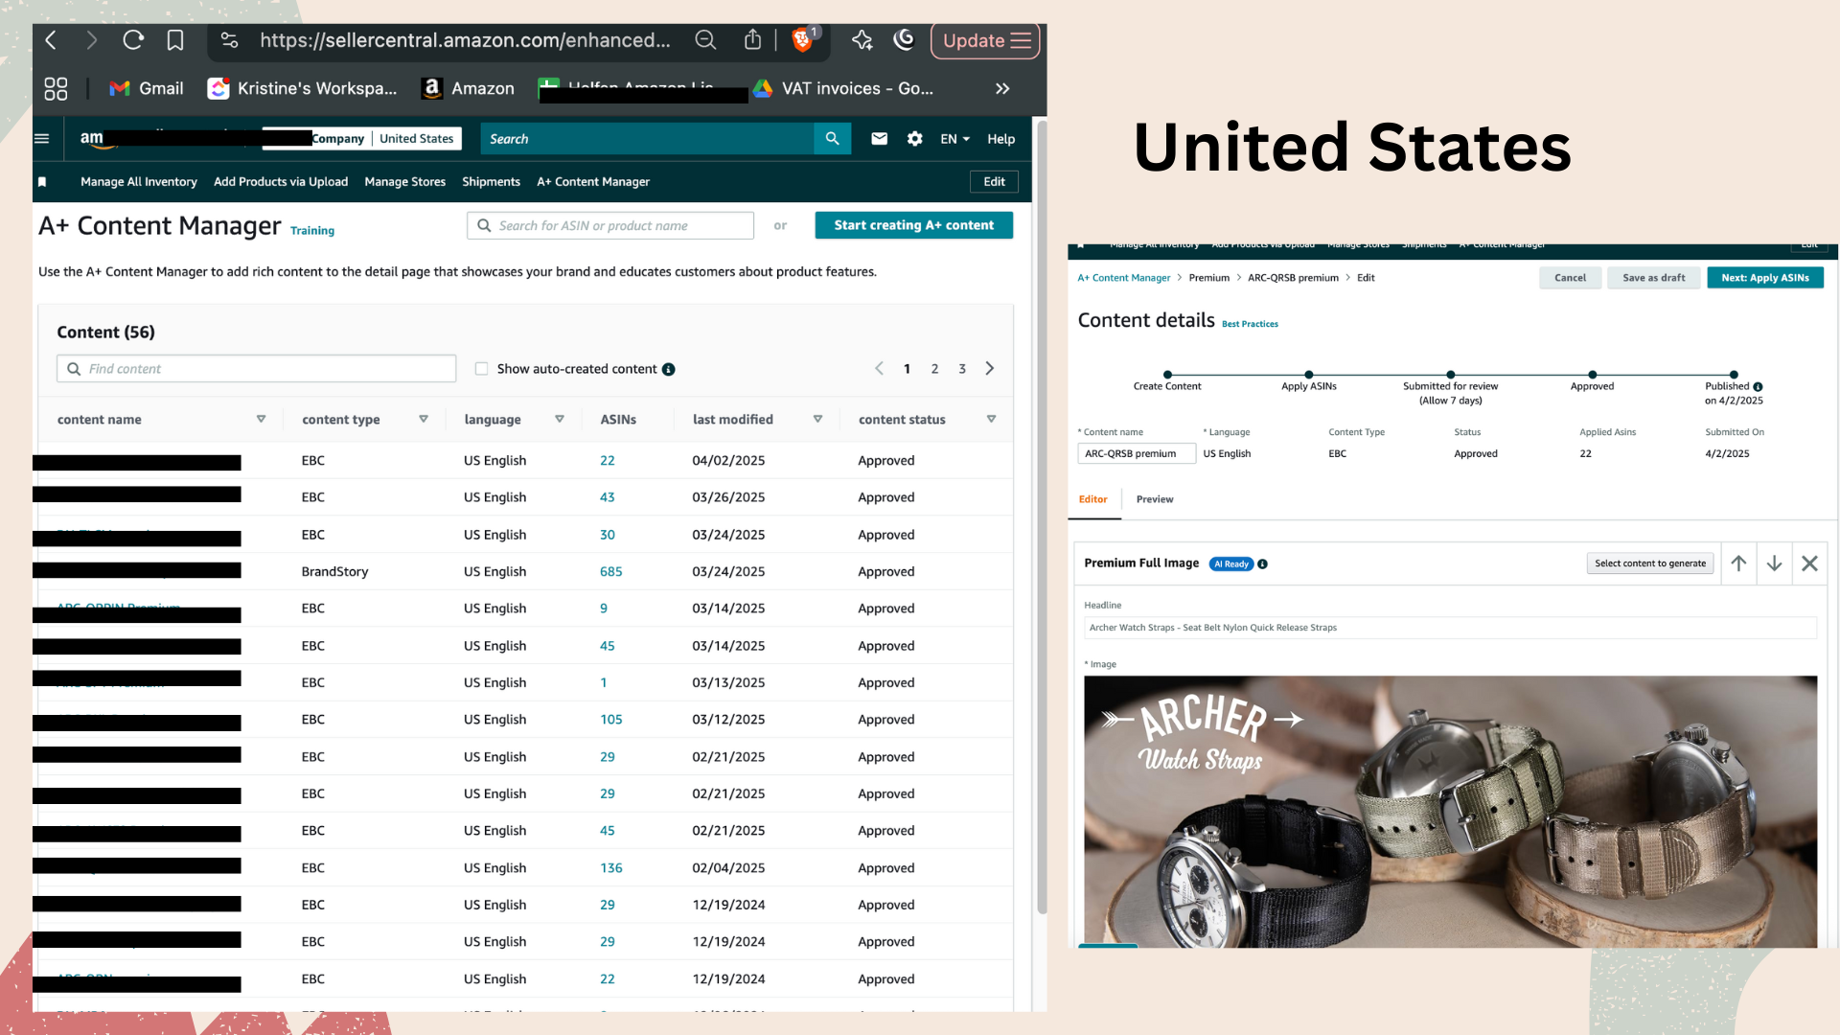The image size is (1840, 1035).
Task: Open the mail messages envelope icon
Action: click(x=879, y=139)
